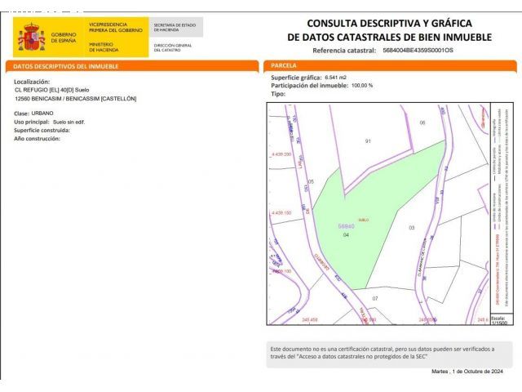Image resolution: width=522 pixels, height=392 pixels.
Task: Click 'Participación del inmueble:' label
Action: pos(310,86)
